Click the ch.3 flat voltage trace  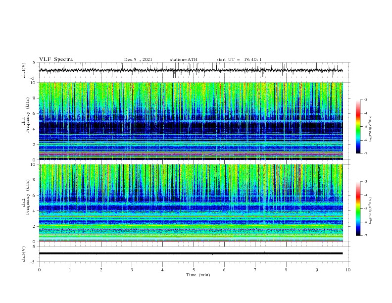pos(191,253)
